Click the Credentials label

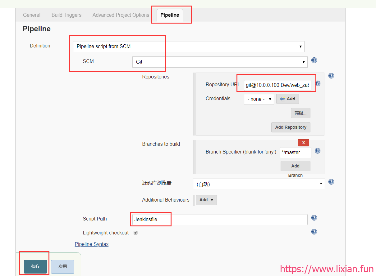pos(218,99)
